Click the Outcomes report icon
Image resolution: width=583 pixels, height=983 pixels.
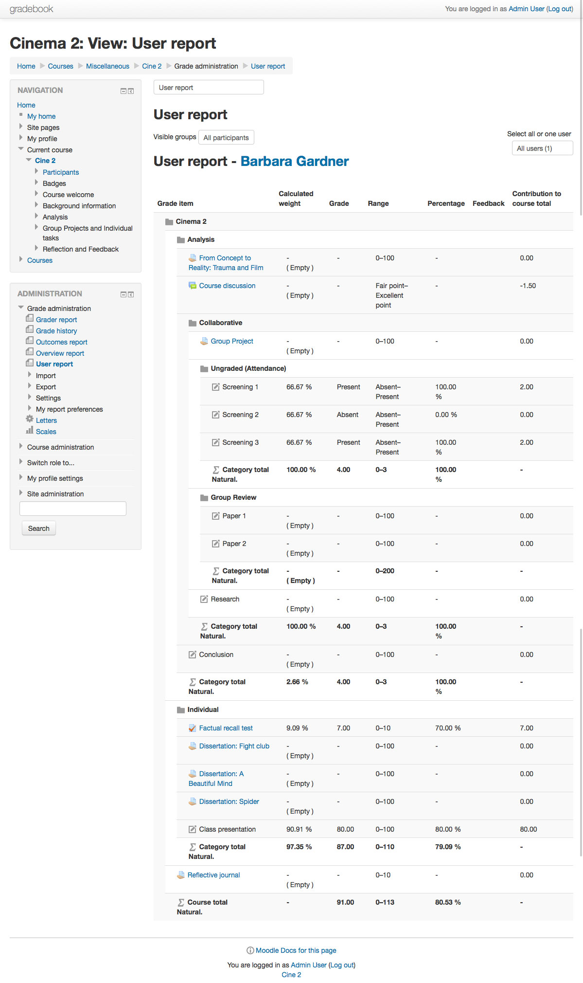30,341
